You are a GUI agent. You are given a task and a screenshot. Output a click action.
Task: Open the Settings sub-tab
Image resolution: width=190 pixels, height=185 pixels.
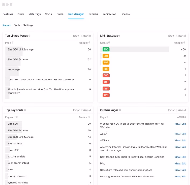(x=28, y=25)
